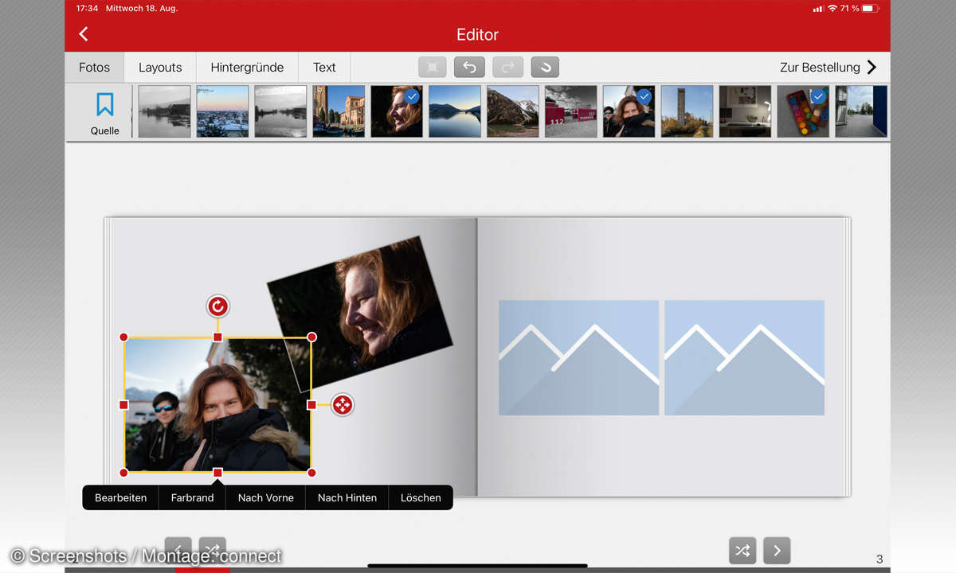Screen dimensions: 956x573
Task: Open the Hintergründe tab
Action: point(247,68)
